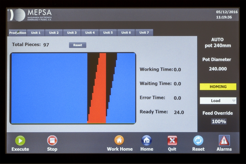Click the blue circular-arrows Reset icon
The width and height of the screenshot is (246, 164).
[198, 140]
